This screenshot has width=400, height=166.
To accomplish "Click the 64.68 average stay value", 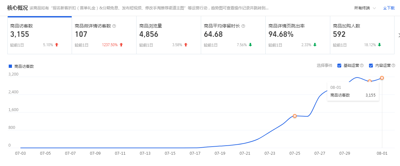I will click(213, 34).
